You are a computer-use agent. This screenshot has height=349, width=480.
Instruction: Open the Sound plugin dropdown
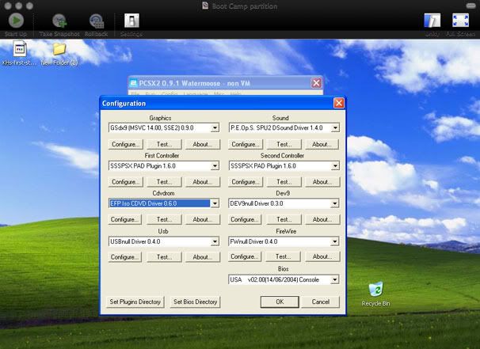pyautogui.click(x=334, y=127)
